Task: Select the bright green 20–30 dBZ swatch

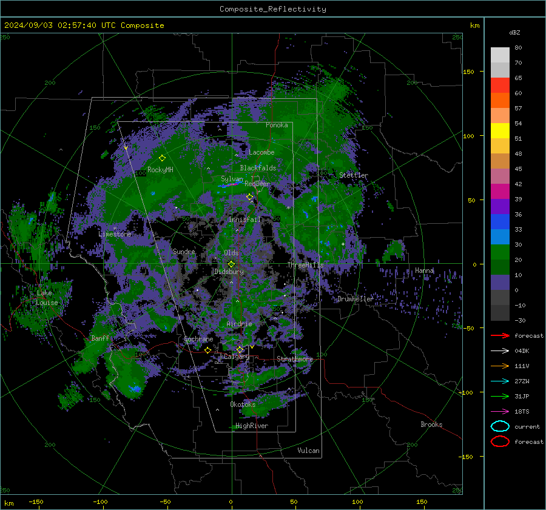Action: point(500,252)
